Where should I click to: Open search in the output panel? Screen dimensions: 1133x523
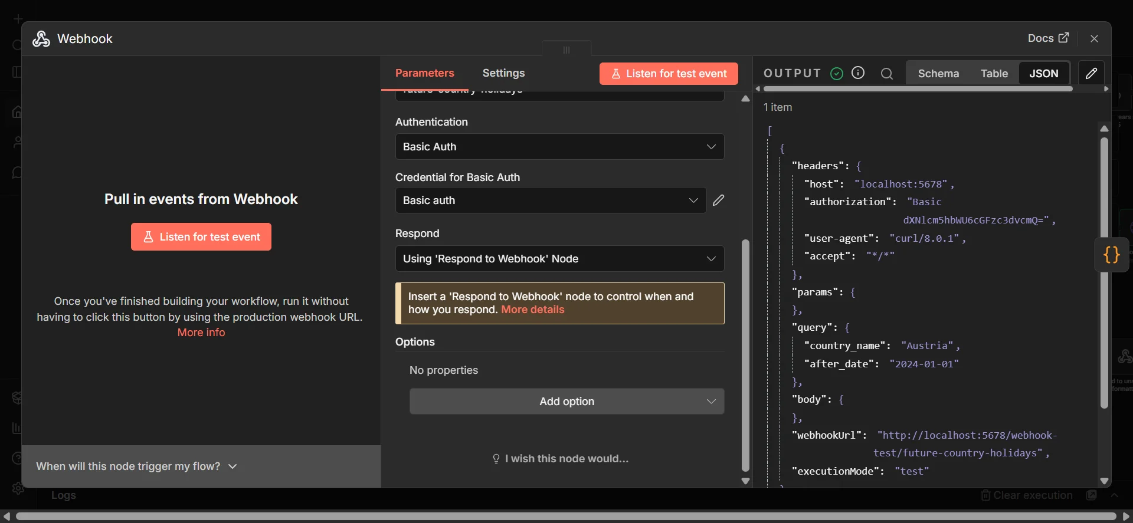(886, 73)
